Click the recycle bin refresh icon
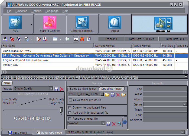 (89, 39)
